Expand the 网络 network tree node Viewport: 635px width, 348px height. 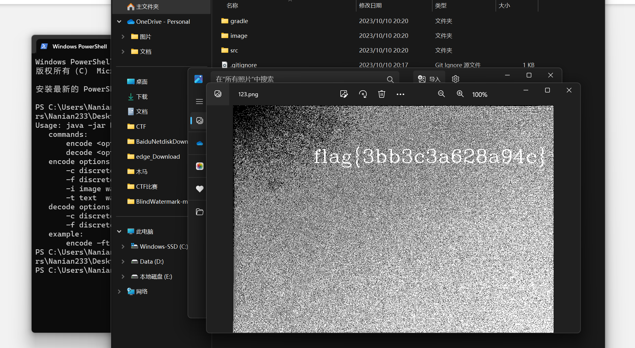(119, 291)
